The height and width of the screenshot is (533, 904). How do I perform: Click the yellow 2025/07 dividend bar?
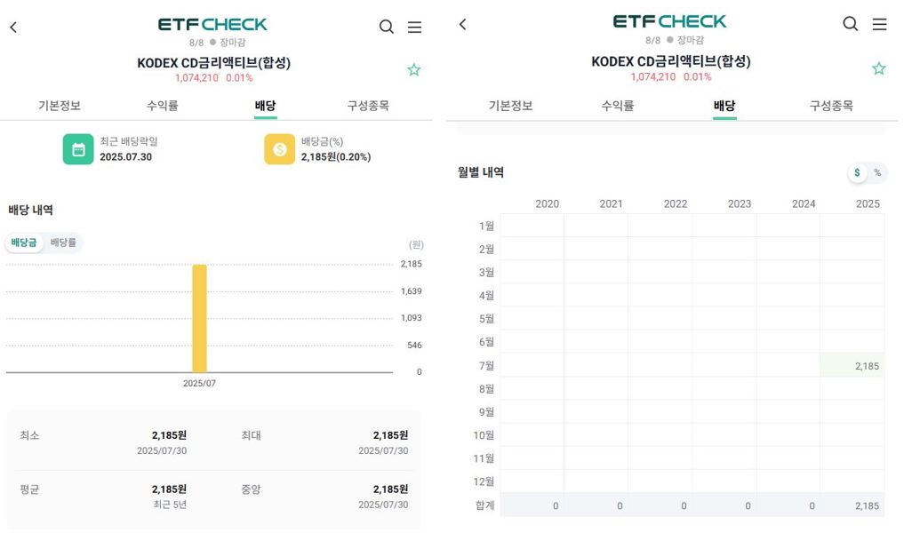pos(199,319)
